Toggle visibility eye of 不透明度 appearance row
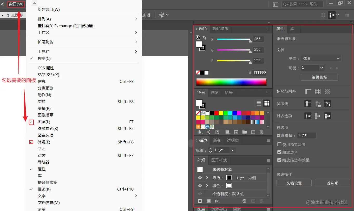The width and height of the screenshot is (354, 211). click(x=200, y=194)
